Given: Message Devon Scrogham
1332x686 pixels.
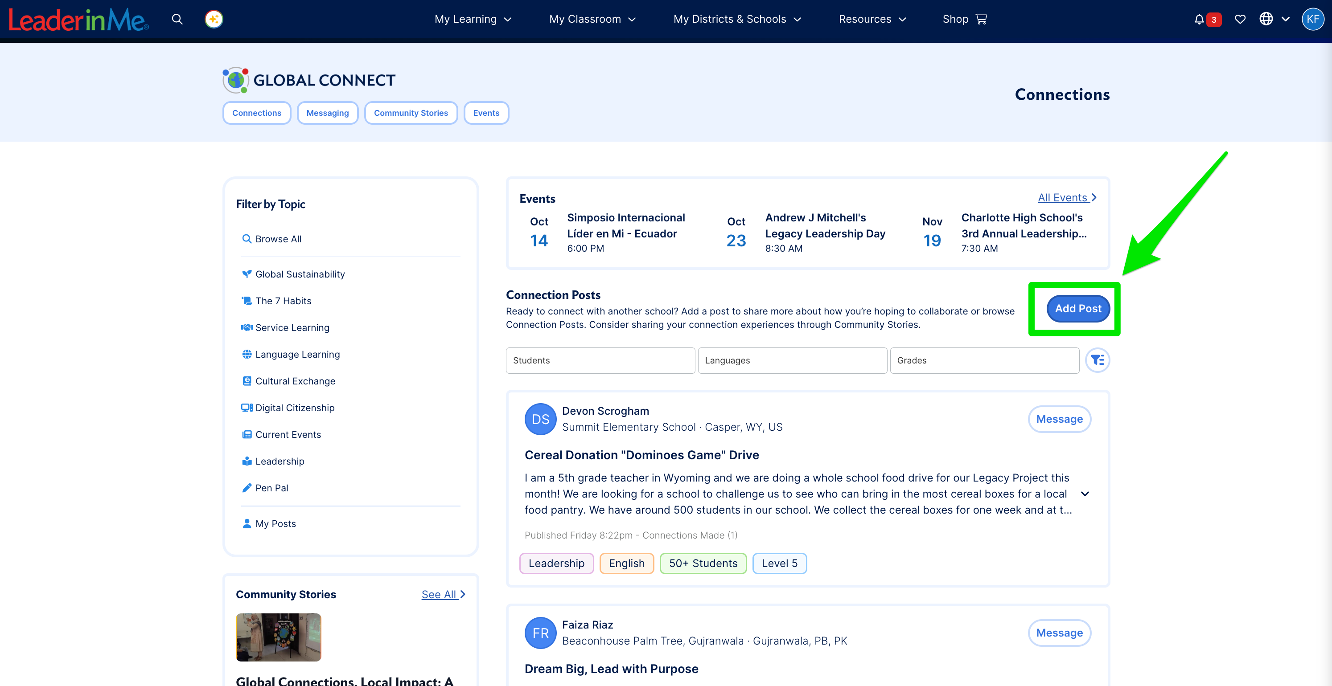Looking at the screenshot, I should [x=1059, y=419].
